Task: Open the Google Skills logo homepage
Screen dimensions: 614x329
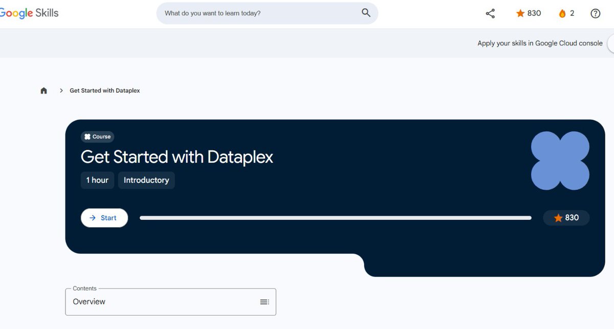Action: 29,13
